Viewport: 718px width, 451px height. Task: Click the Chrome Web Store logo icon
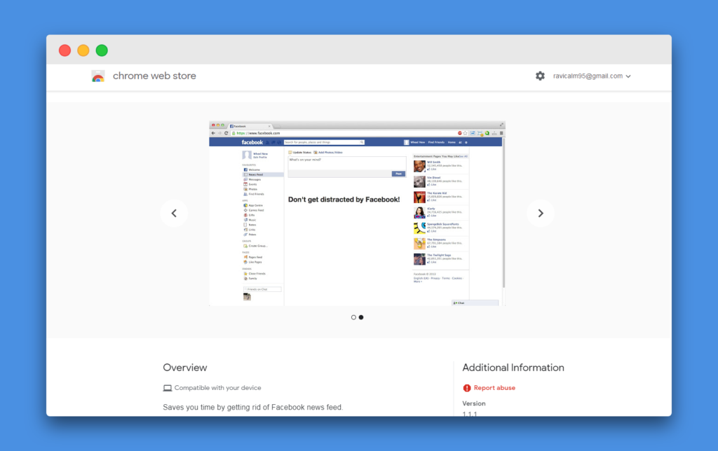(x=98, y=76)
